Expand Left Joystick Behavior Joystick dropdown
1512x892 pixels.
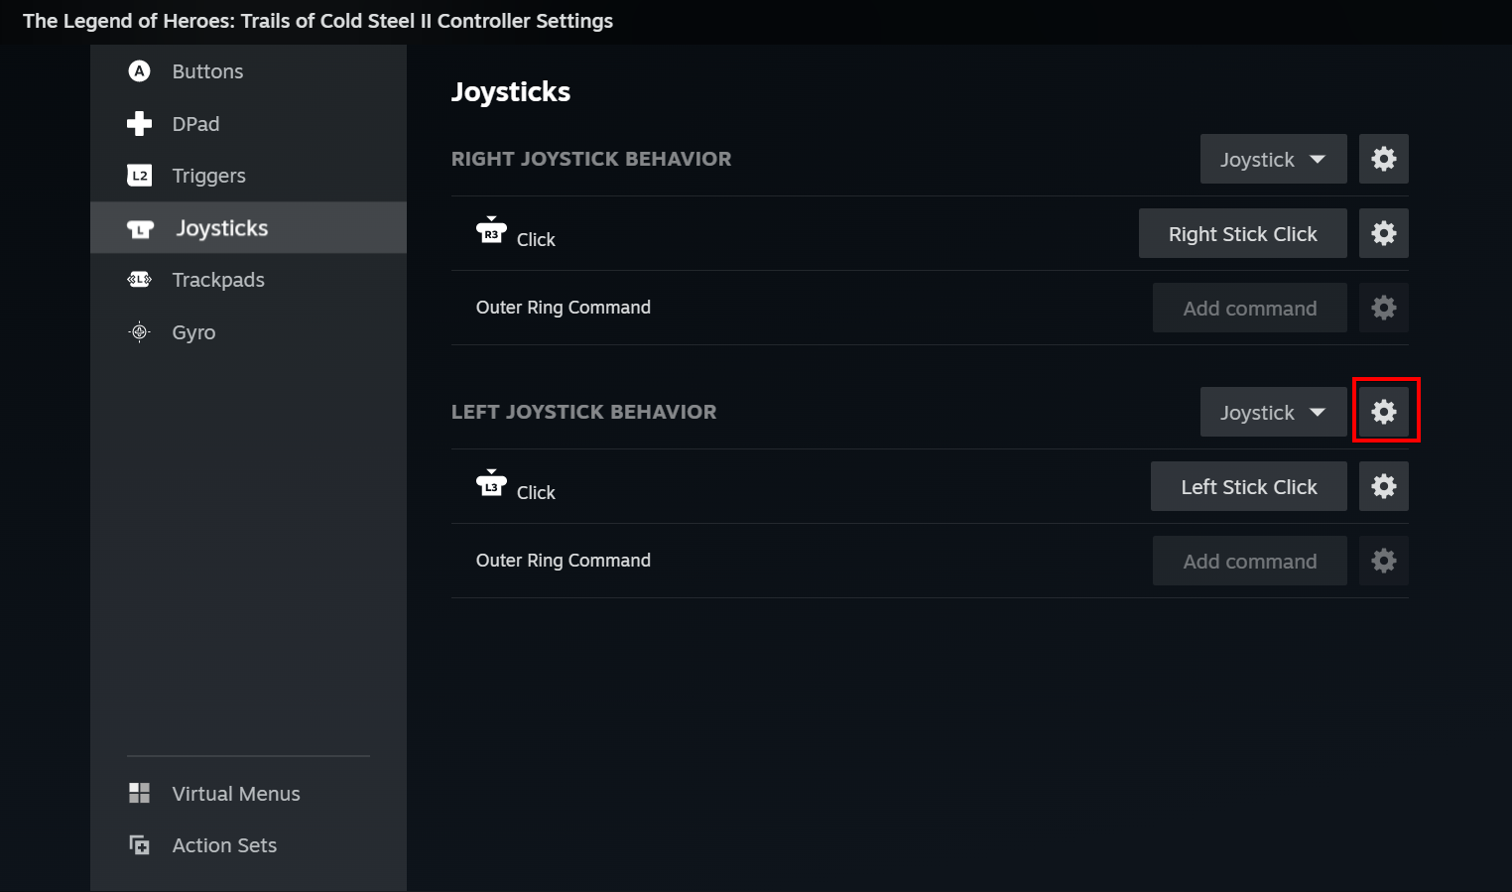(x=1273, y=412)
